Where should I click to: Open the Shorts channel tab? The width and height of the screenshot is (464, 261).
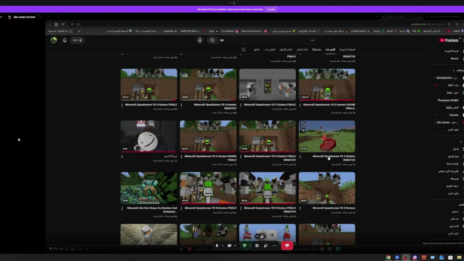(316, 50)
